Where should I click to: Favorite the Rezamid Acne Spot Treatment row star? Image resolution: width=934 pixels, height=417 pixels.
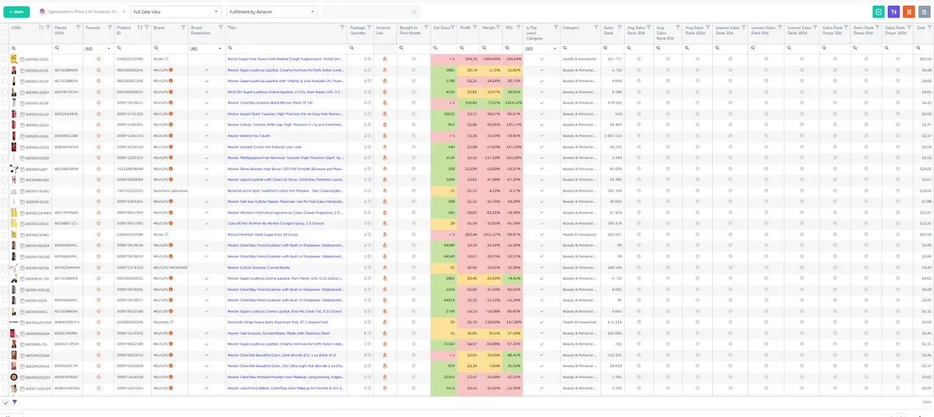[99, 190]
